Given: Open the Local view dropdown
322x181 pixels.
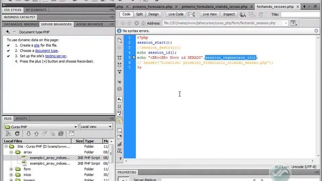Looking at the screenshot, I should (96, 127).
